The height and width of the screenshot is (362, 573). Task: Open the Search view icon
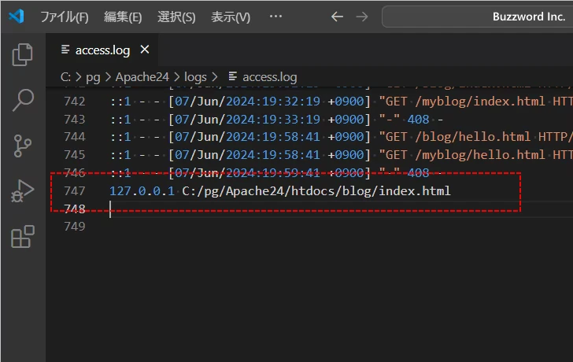point(23,100)
